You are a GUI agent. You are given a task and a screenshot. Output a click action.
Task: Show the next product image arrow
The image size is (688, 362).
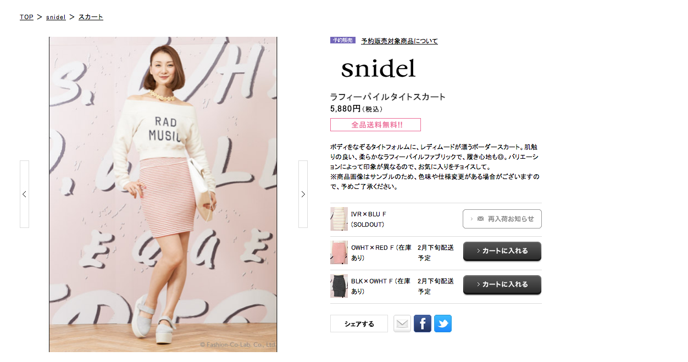click(x=303, y=194)
